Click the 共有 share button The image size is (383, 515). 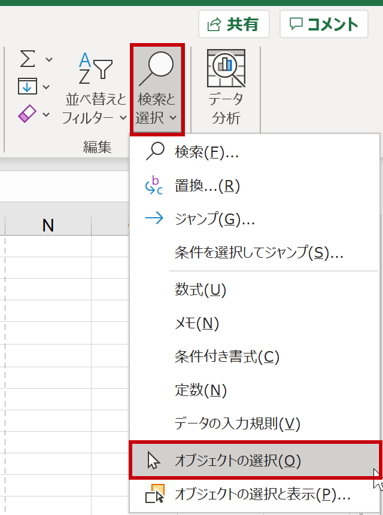(x=233, y=24)
